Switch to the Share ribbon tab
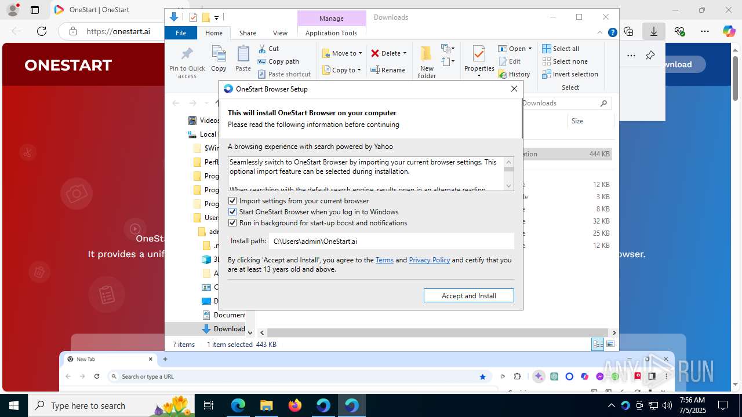This screenshot has width=742, height=417. pos(248,33)
